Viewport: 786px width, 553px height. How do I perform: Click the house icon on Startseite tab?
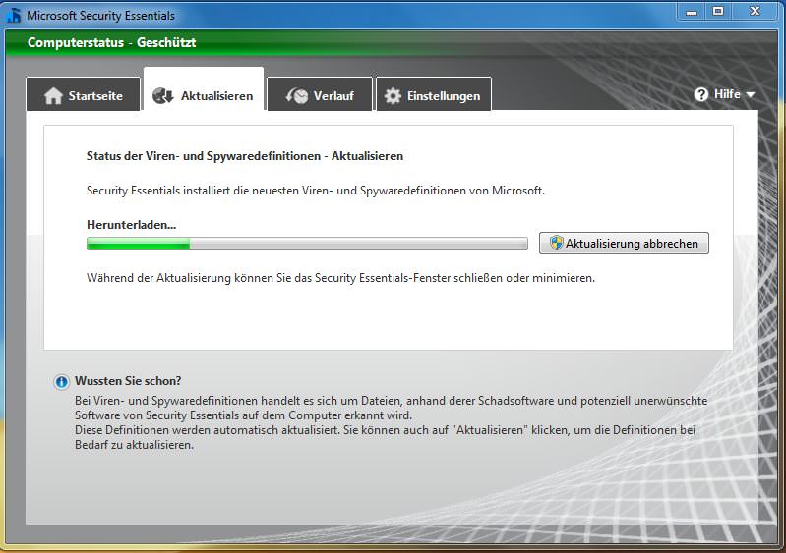pyautogui.click(x=53, y=95)
